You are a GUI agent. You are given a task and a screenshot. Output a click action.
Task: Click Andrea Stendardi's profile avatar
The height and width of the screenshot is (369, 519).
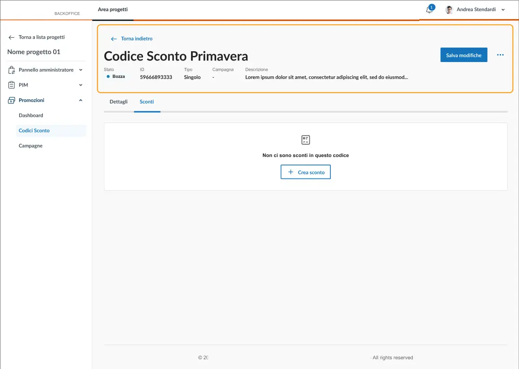tap(449, 10)
